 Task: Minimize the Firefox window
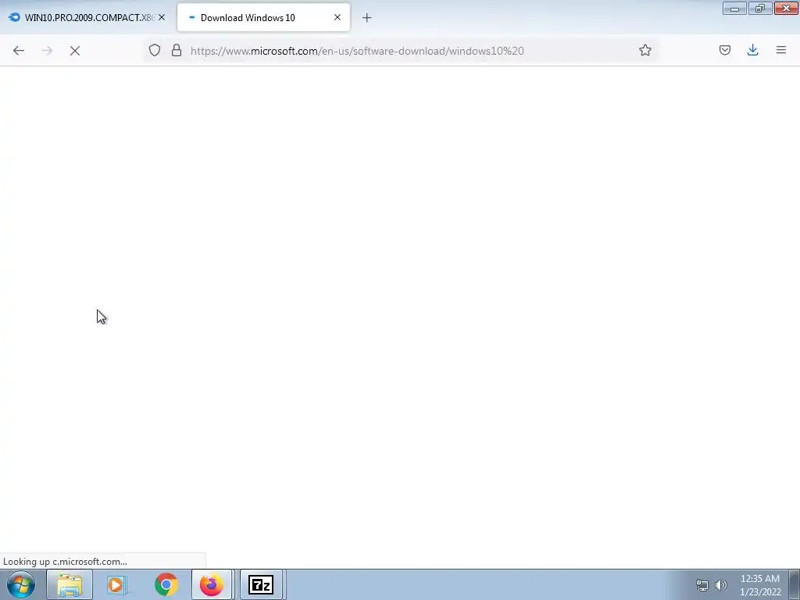[734, 8]
